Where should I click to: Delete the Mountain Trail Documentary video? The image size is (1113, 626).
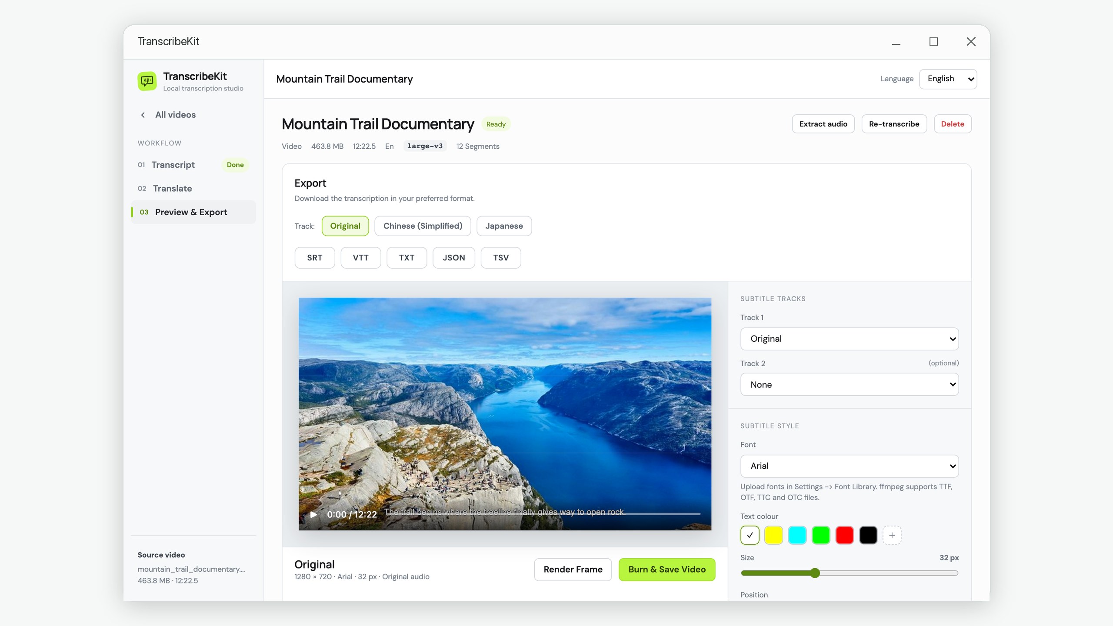(953, 124)
